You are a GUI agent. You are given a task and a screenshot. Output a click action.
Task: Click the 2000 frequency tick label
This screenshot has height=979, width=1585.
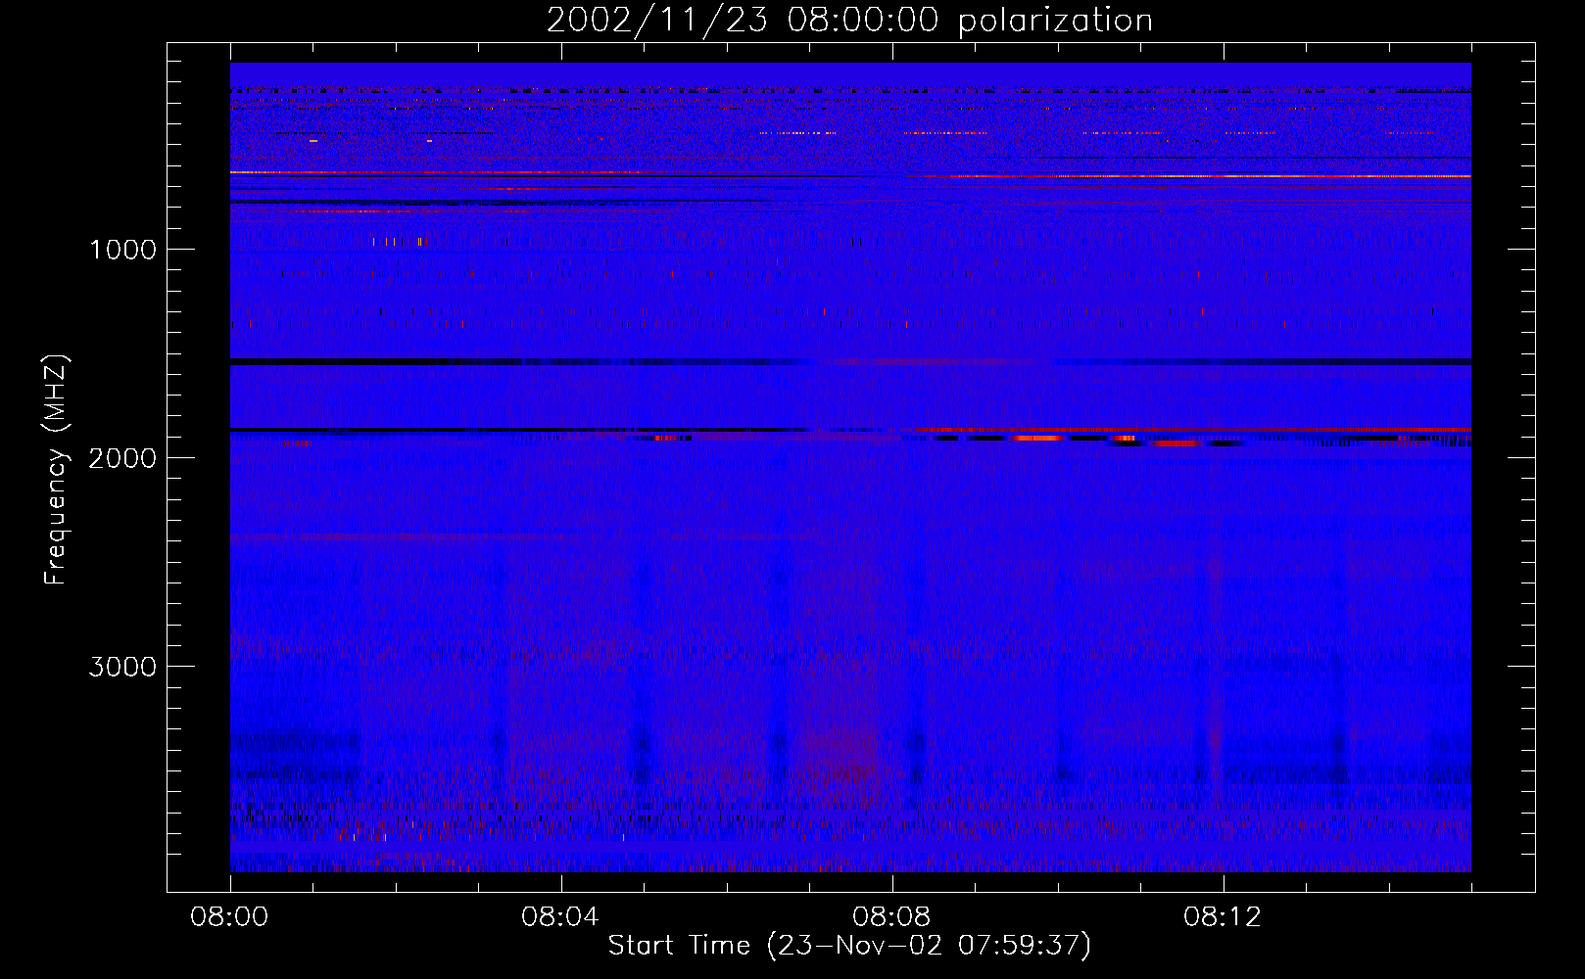[122, 458]
